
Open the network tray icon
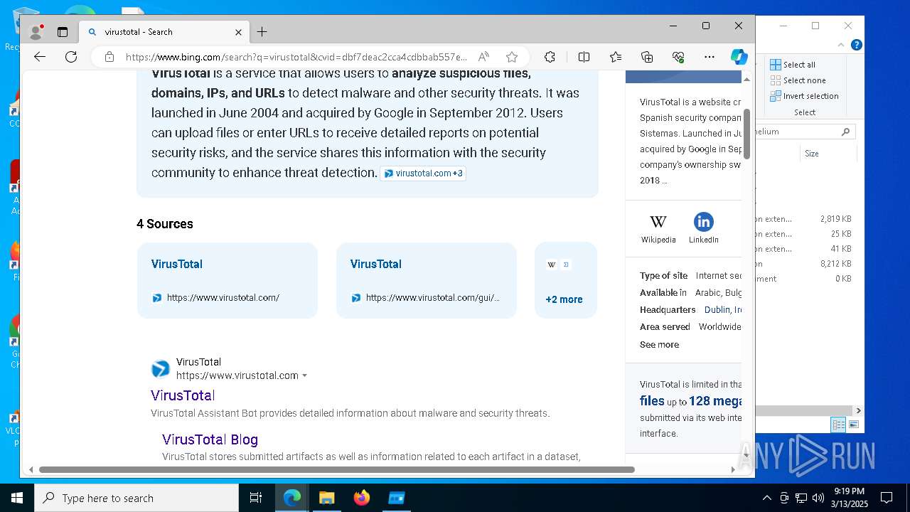801,498
